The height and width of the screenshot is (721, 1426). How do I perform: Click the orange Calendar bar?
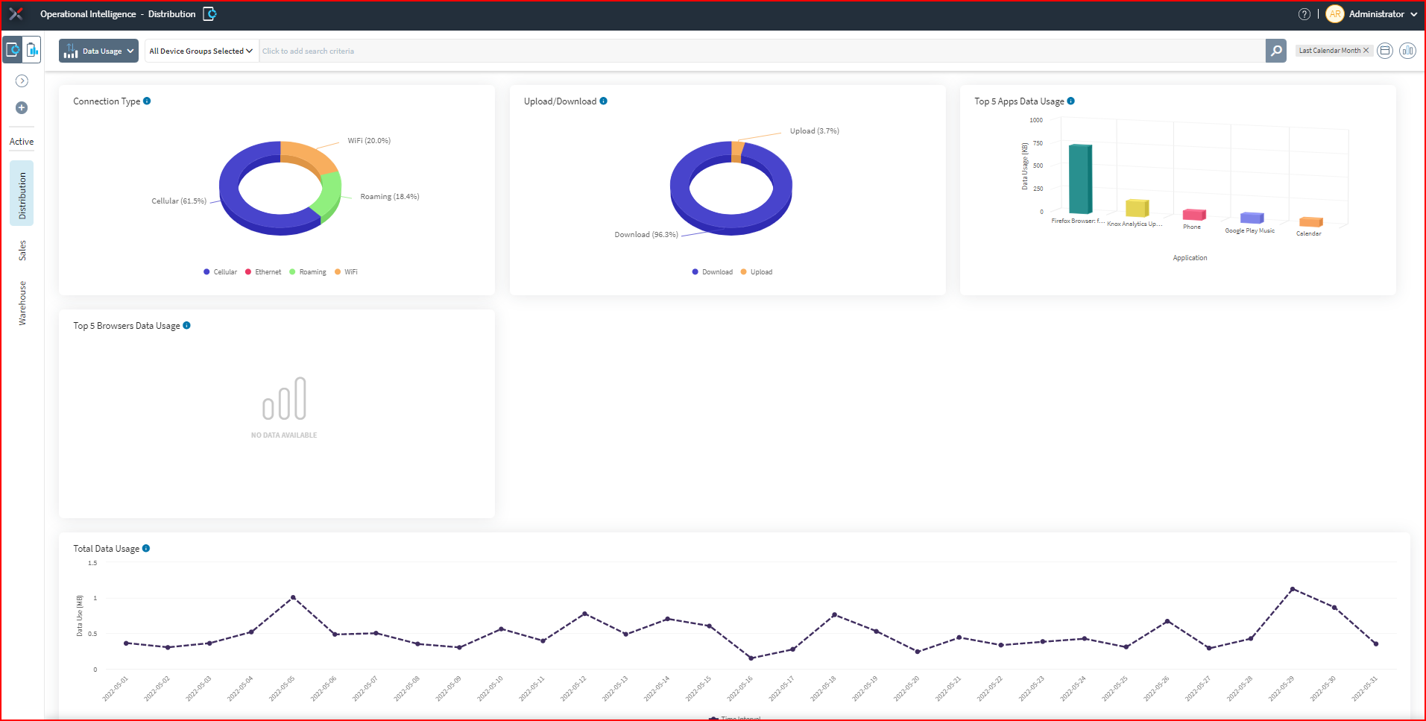(x=1310, y=221)
